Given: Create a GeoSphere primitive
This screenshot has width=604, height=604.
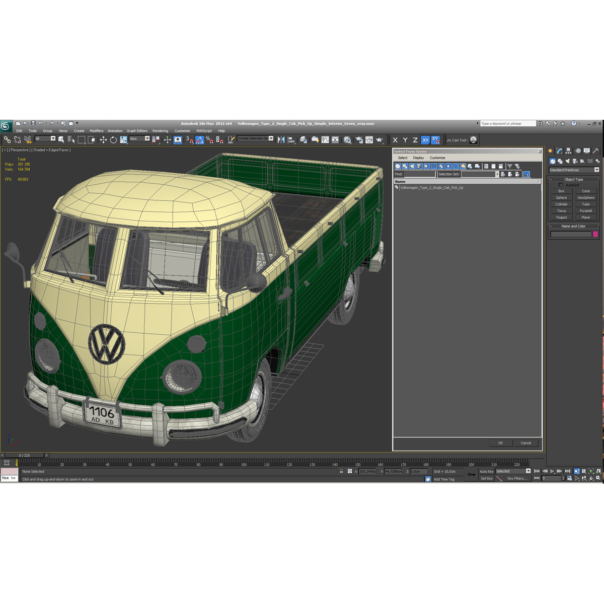Looking at the screenshot, I should coord(586,198).
